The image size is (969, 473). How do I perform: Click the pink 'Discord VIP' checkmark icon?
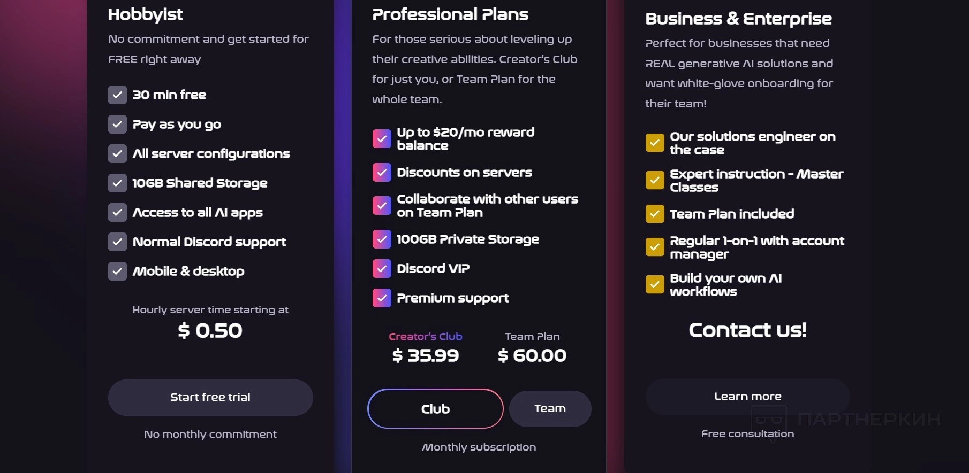click(382, 269)
